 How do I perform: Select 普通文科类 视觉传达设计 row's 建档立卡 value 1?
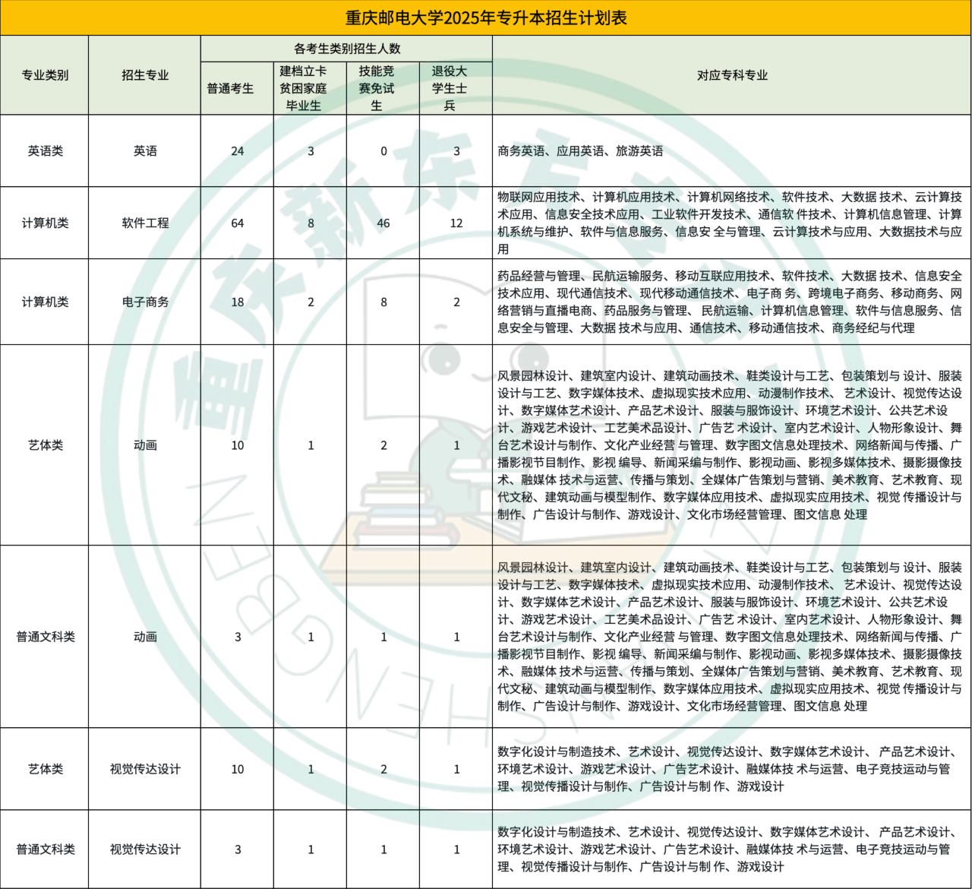click(311, 849)
